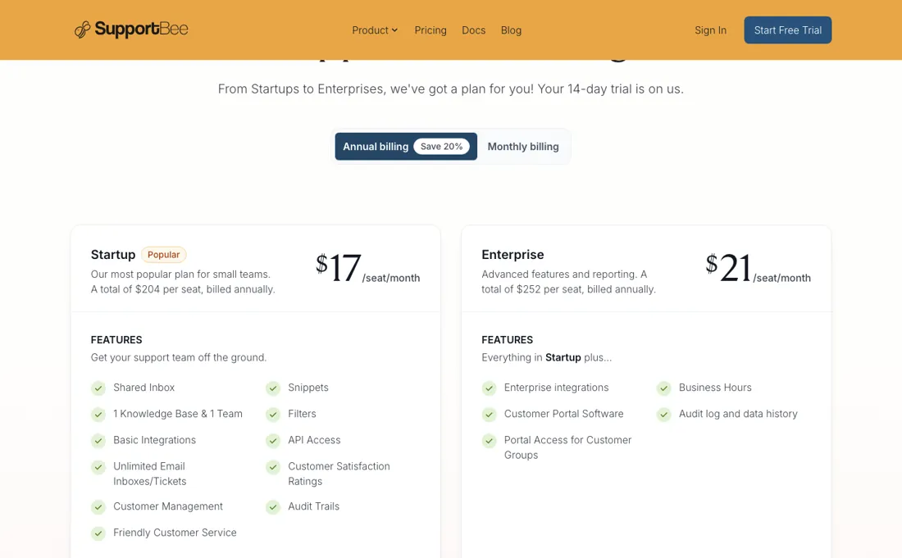The height and width of the screenshot is (558, 902).
Task: Click the 14-day trial tagline text
Action: pos(450,89)
